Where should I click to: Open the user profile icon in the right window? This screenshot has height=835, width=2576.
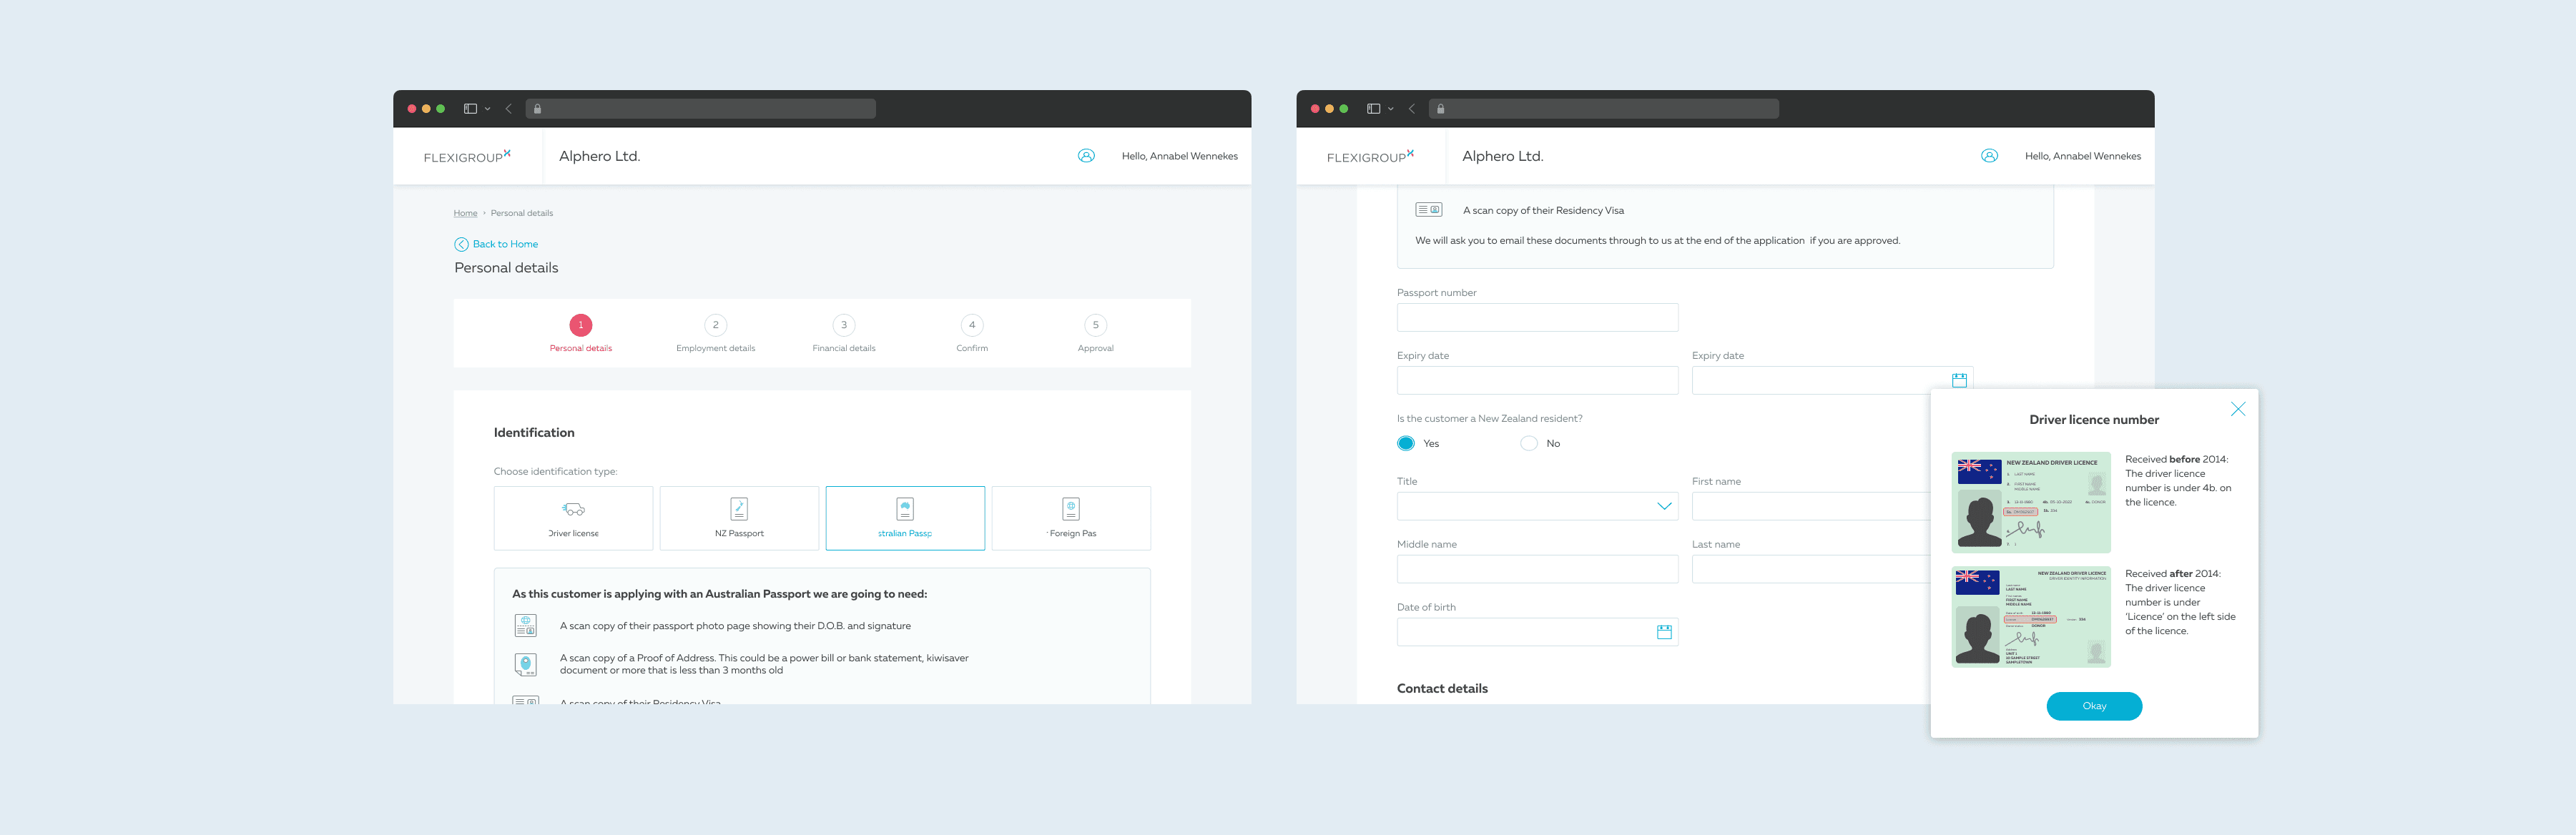click(1989, 156)
